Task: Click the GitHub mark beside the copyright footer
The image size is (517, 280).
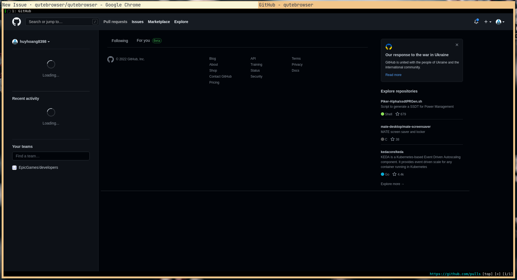Action: [x=111, y=59]
